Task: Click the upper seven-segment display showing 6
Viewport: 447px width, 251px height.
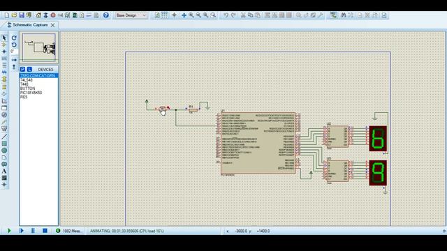Action: [x=378, y=139]
